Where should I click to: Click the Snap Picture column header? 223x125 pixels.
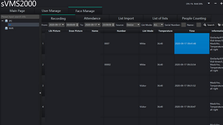(76, 31)
